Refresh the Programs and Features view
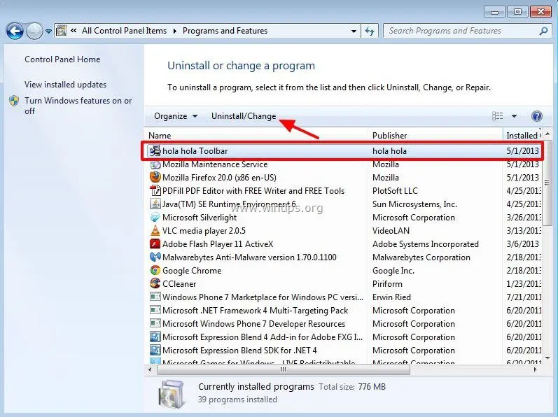This screenshot has height=417, width=558. (370, 31)
